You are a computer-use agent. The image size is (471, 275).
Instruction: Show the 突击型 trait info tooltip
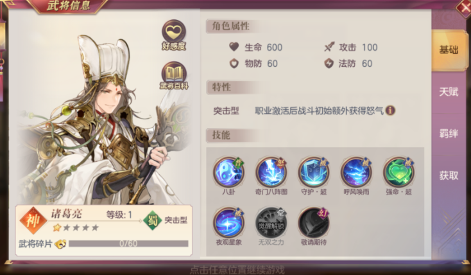point(390,111)
